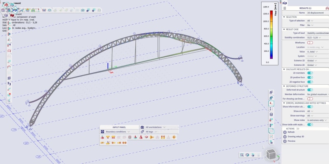The height and width of the screenshot is (164, 329).
Task: Toggle the For drawing use linear switch
Action: coord(310,99)
